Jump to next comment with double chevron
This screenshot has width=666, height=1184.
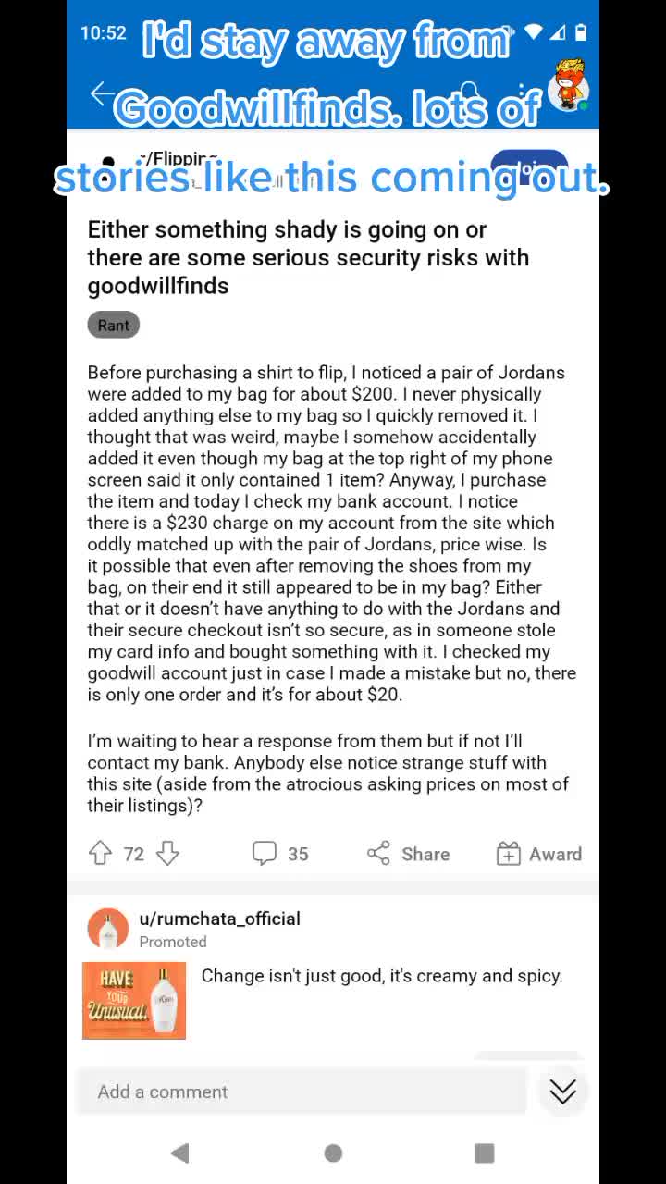(562, 1091)
